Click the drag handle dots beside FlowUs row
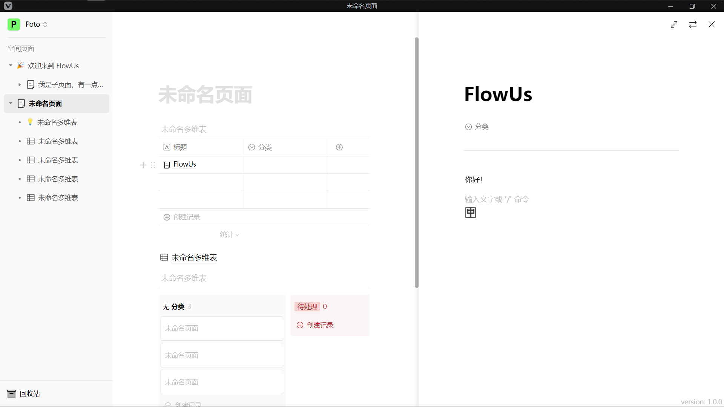724x407 pixels. tap(153, 165)
